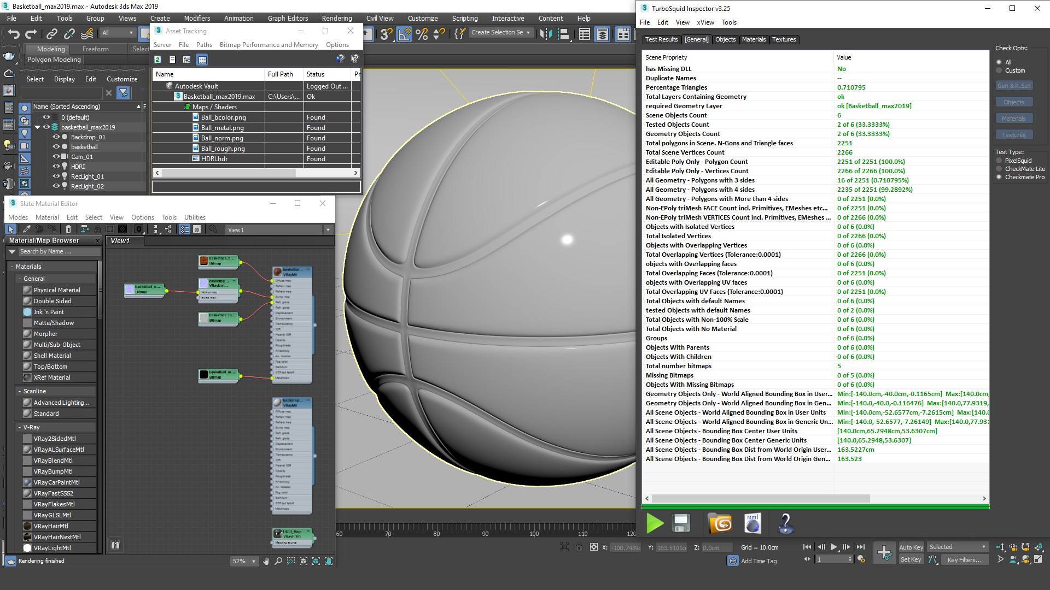Open the Selected key filter dropdown
1050x590 pixels.
(958, 547)
